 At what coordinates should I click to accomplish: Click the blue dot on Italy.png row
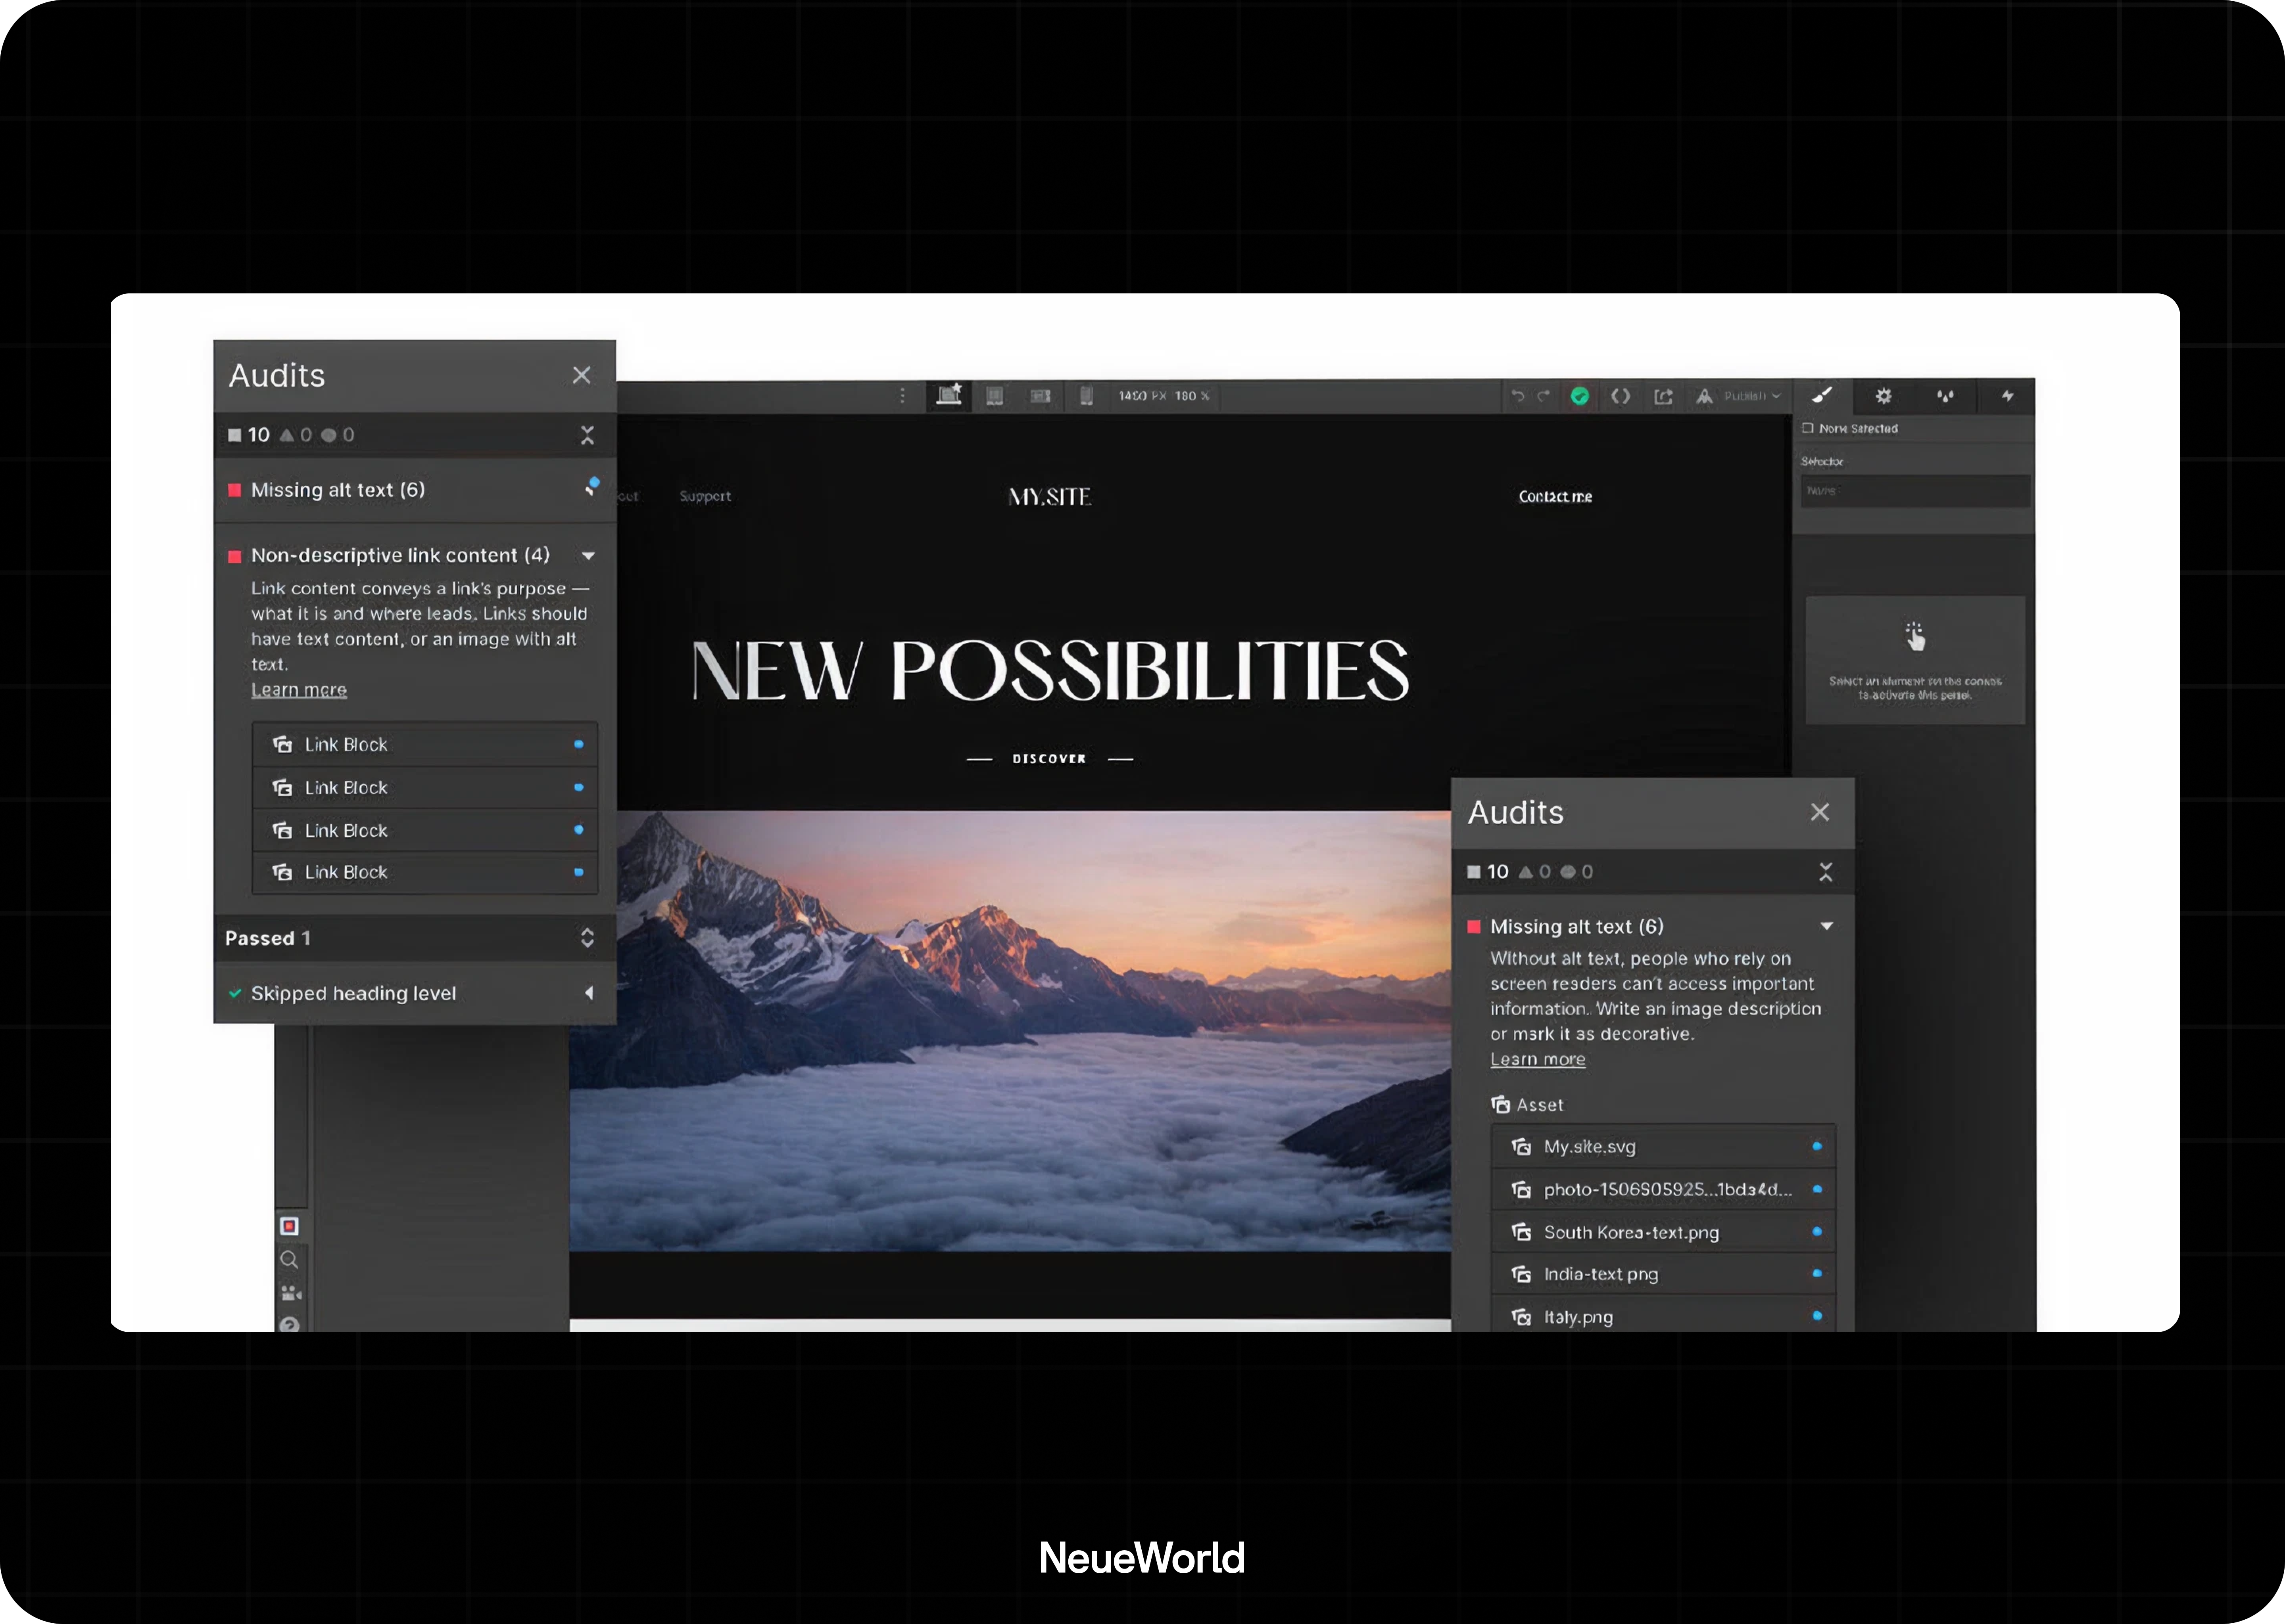[1817, 1316]
